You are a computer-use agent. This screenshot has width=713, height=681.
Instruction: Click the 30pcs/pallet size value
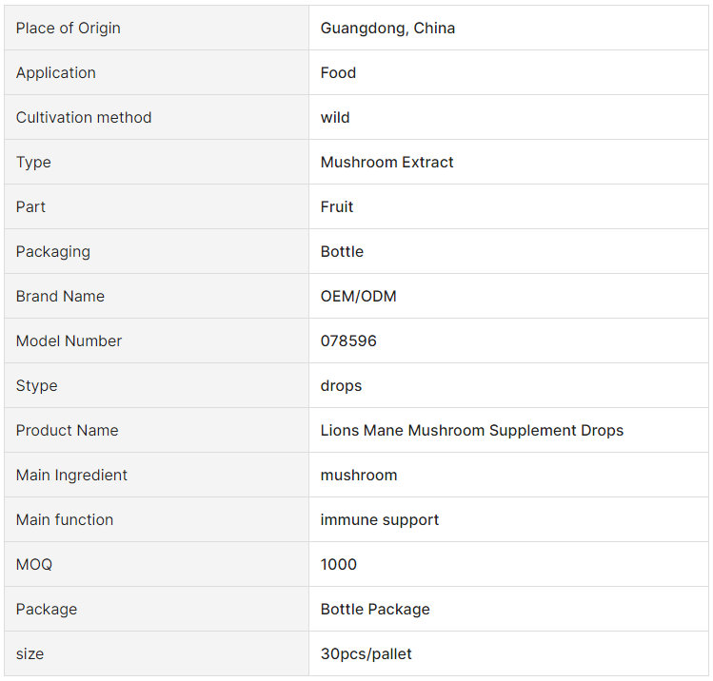pos(366,654)
